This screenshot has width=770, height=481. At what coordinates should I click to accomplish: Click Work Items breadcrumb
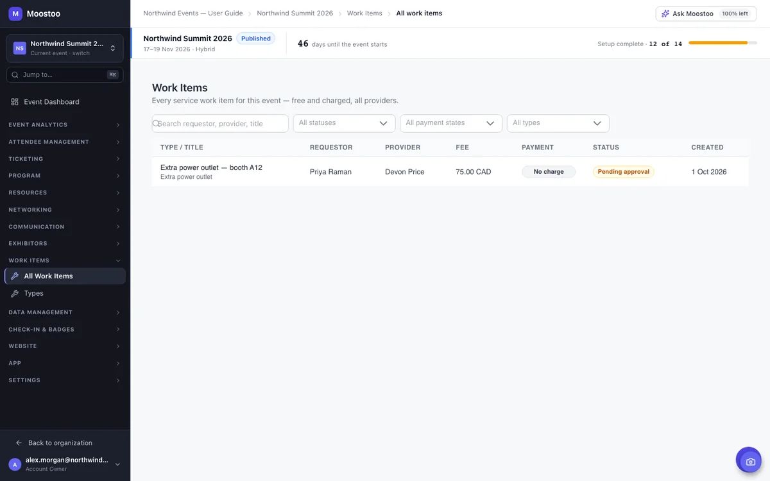click(x=364, y=13)
